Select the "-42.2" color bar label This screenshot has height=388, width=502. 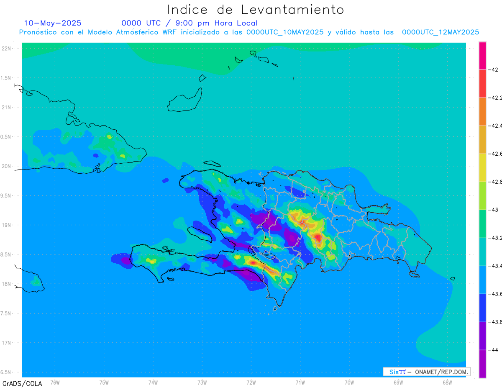496,98
